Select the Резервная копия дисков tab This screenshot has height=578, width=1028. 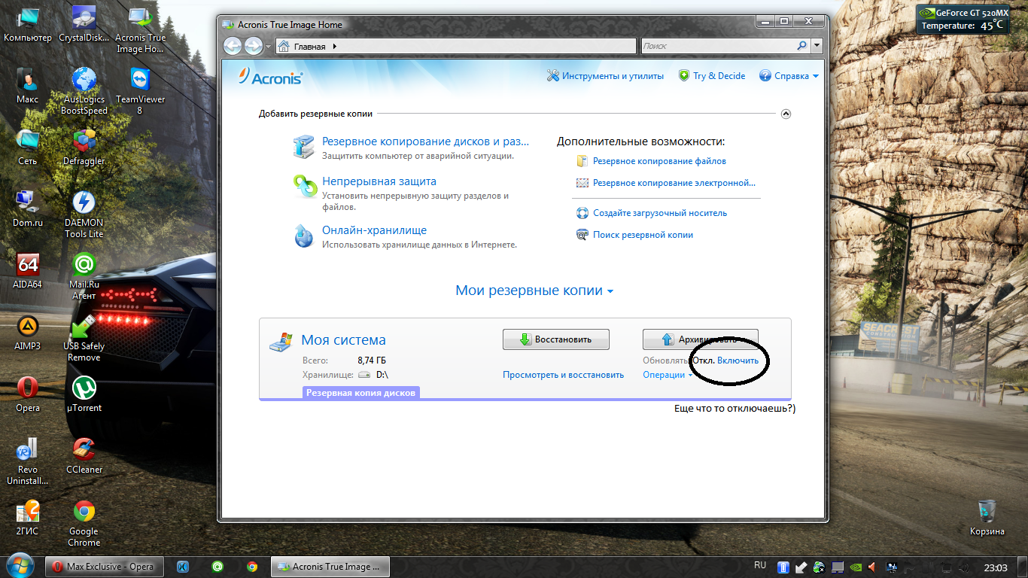(x=360, y=393)
